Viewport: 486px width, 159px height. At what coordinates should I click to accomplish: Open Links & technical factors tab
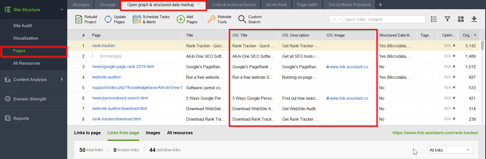(x=234, y=5)
